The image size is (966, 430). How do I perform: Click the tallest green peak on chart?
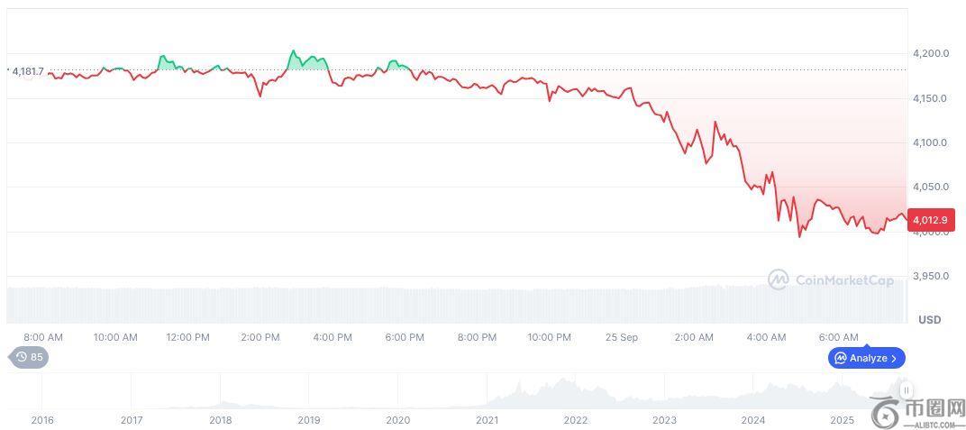(x=294, y=51)
